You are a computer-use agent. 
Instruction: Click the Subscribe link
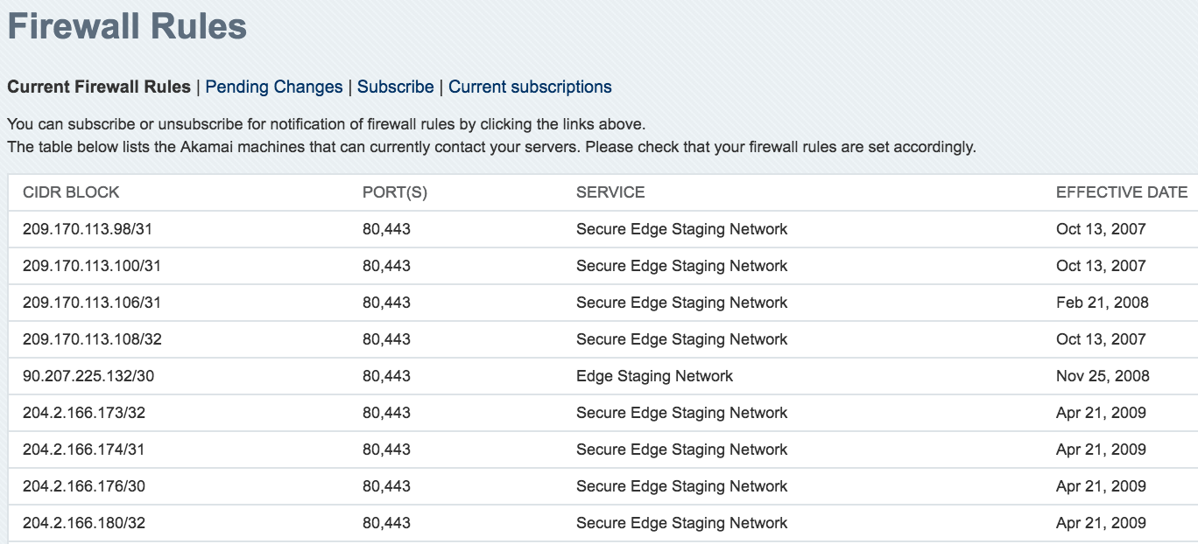tap(396, 87)
